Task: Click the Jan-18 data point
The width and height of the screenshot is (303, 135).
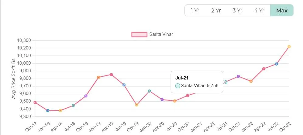Action: (x=48, y=111)
